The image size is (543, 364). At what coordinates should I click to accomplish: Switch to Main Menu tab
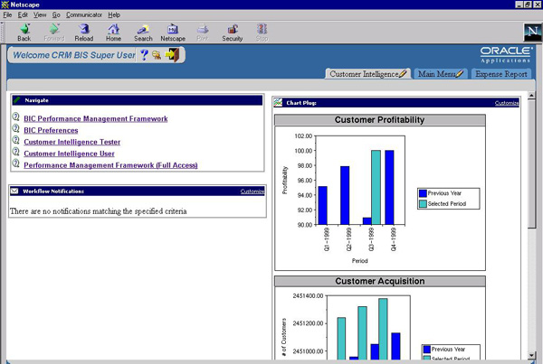[x=441, y=74]
